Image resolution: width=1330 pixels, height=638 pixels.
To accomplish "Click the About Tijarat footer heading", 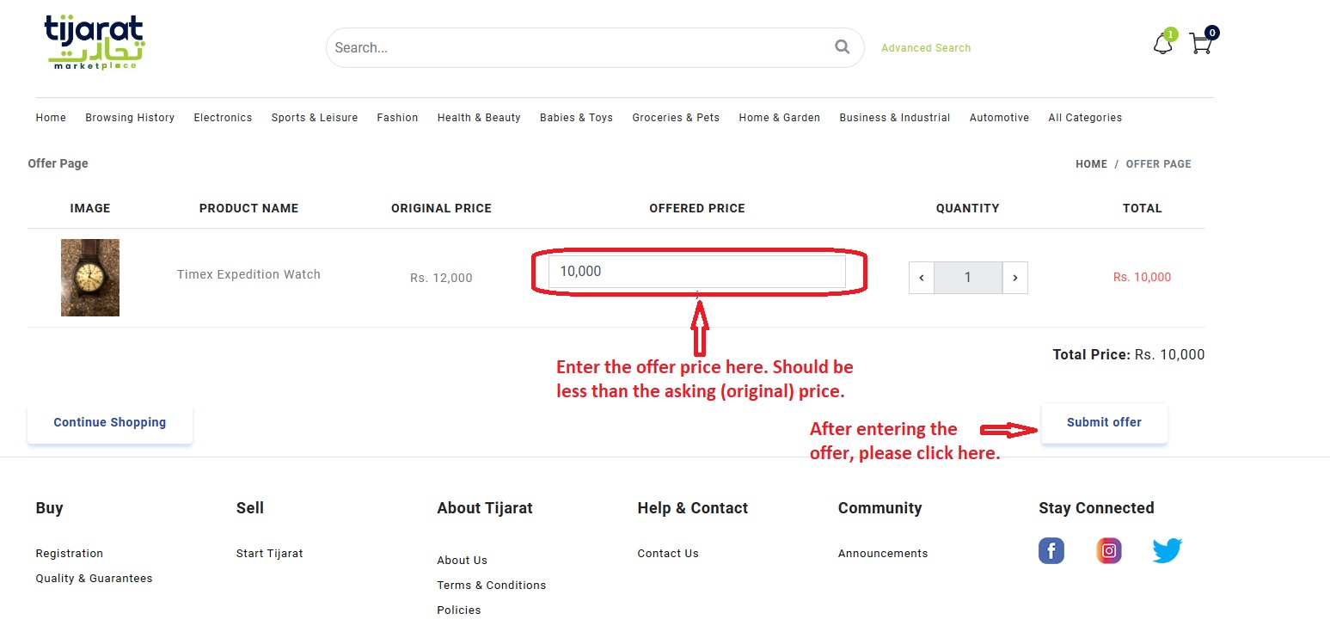I will point(484,508).
